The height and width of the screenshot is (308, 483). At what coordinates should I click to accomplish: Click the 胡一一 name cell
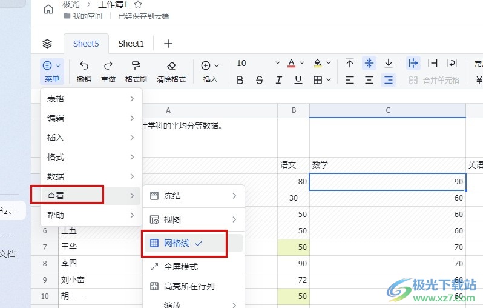(100, 296)
